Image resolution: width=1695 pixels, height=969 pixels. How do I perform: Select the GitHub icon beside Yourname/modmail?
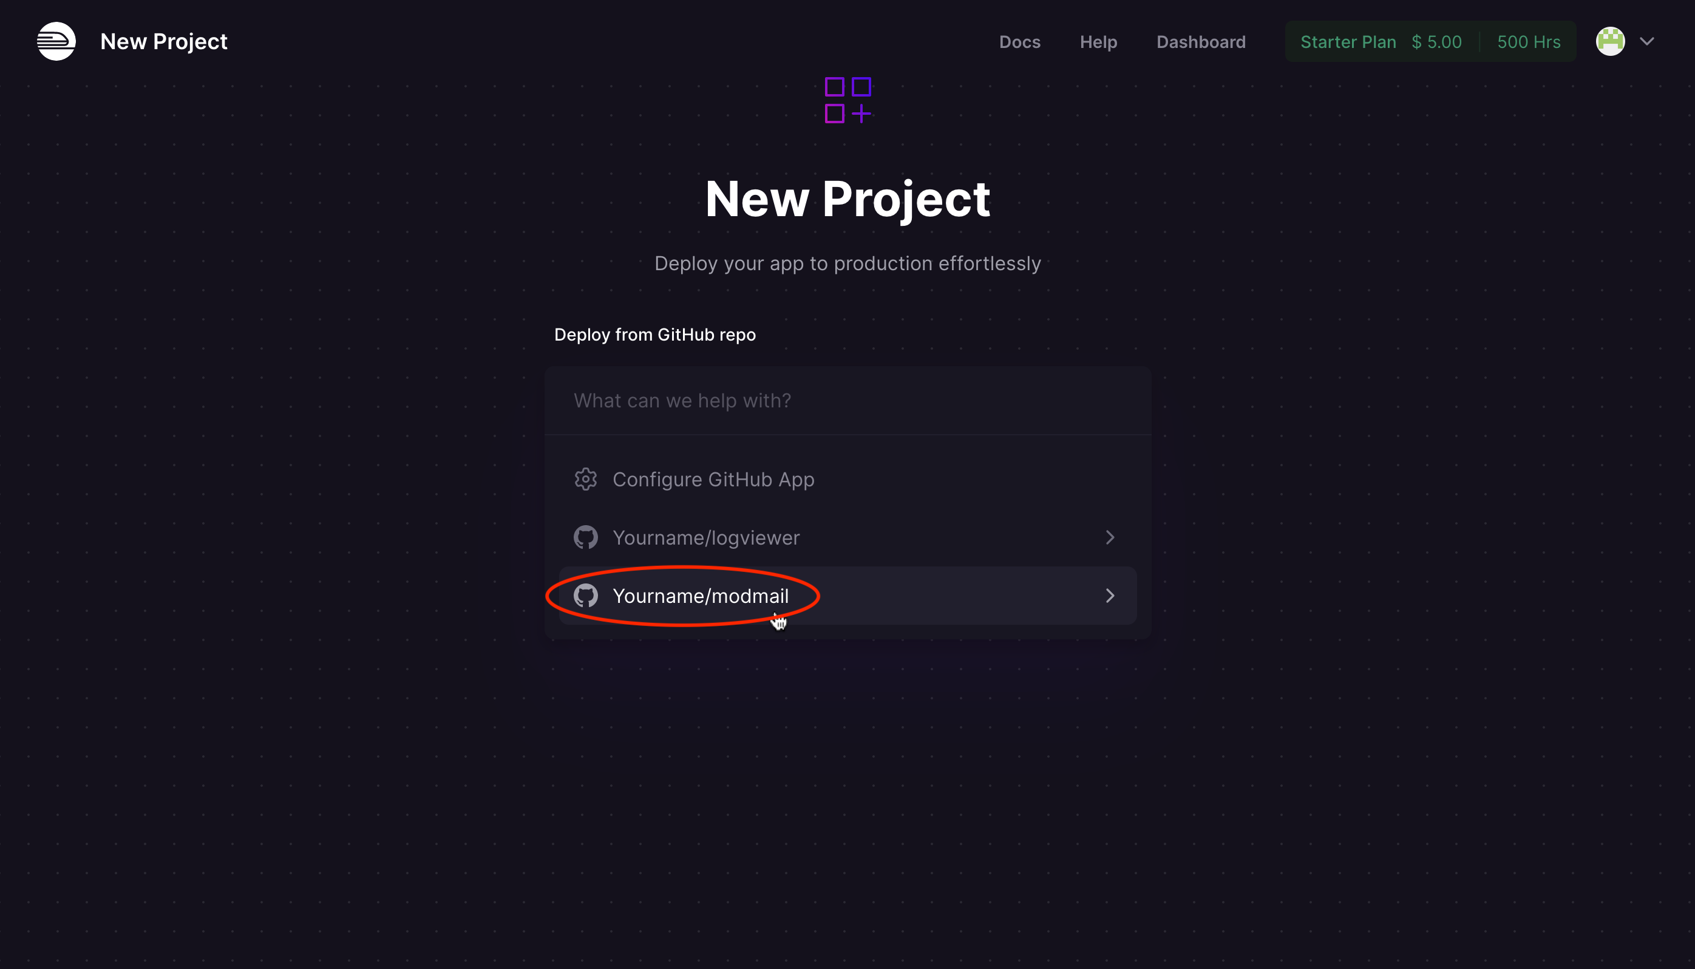586,596
